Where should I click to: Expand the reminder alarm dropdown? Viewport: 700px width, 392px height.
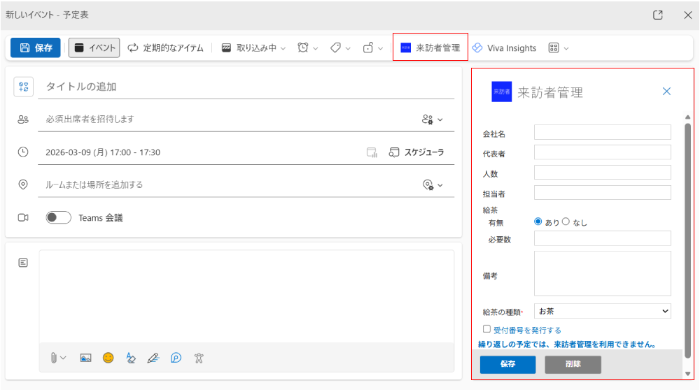point(308,48)
